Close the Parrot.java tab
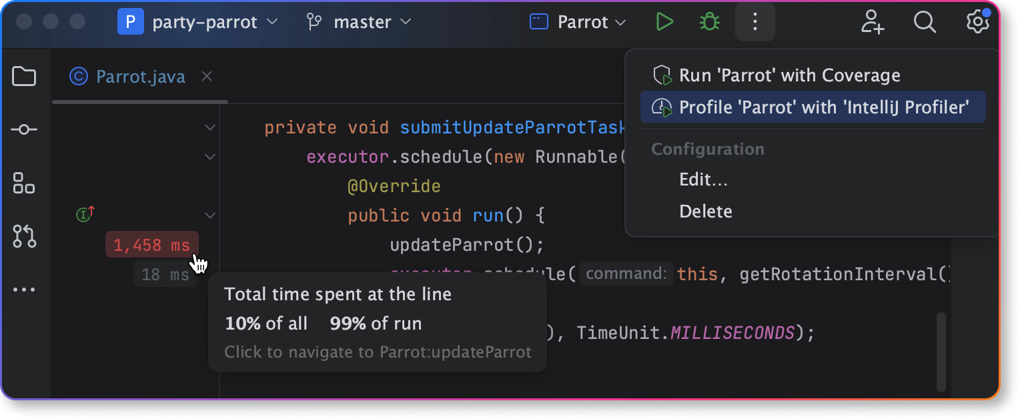 pyautogui.click(x=207, y=76)
